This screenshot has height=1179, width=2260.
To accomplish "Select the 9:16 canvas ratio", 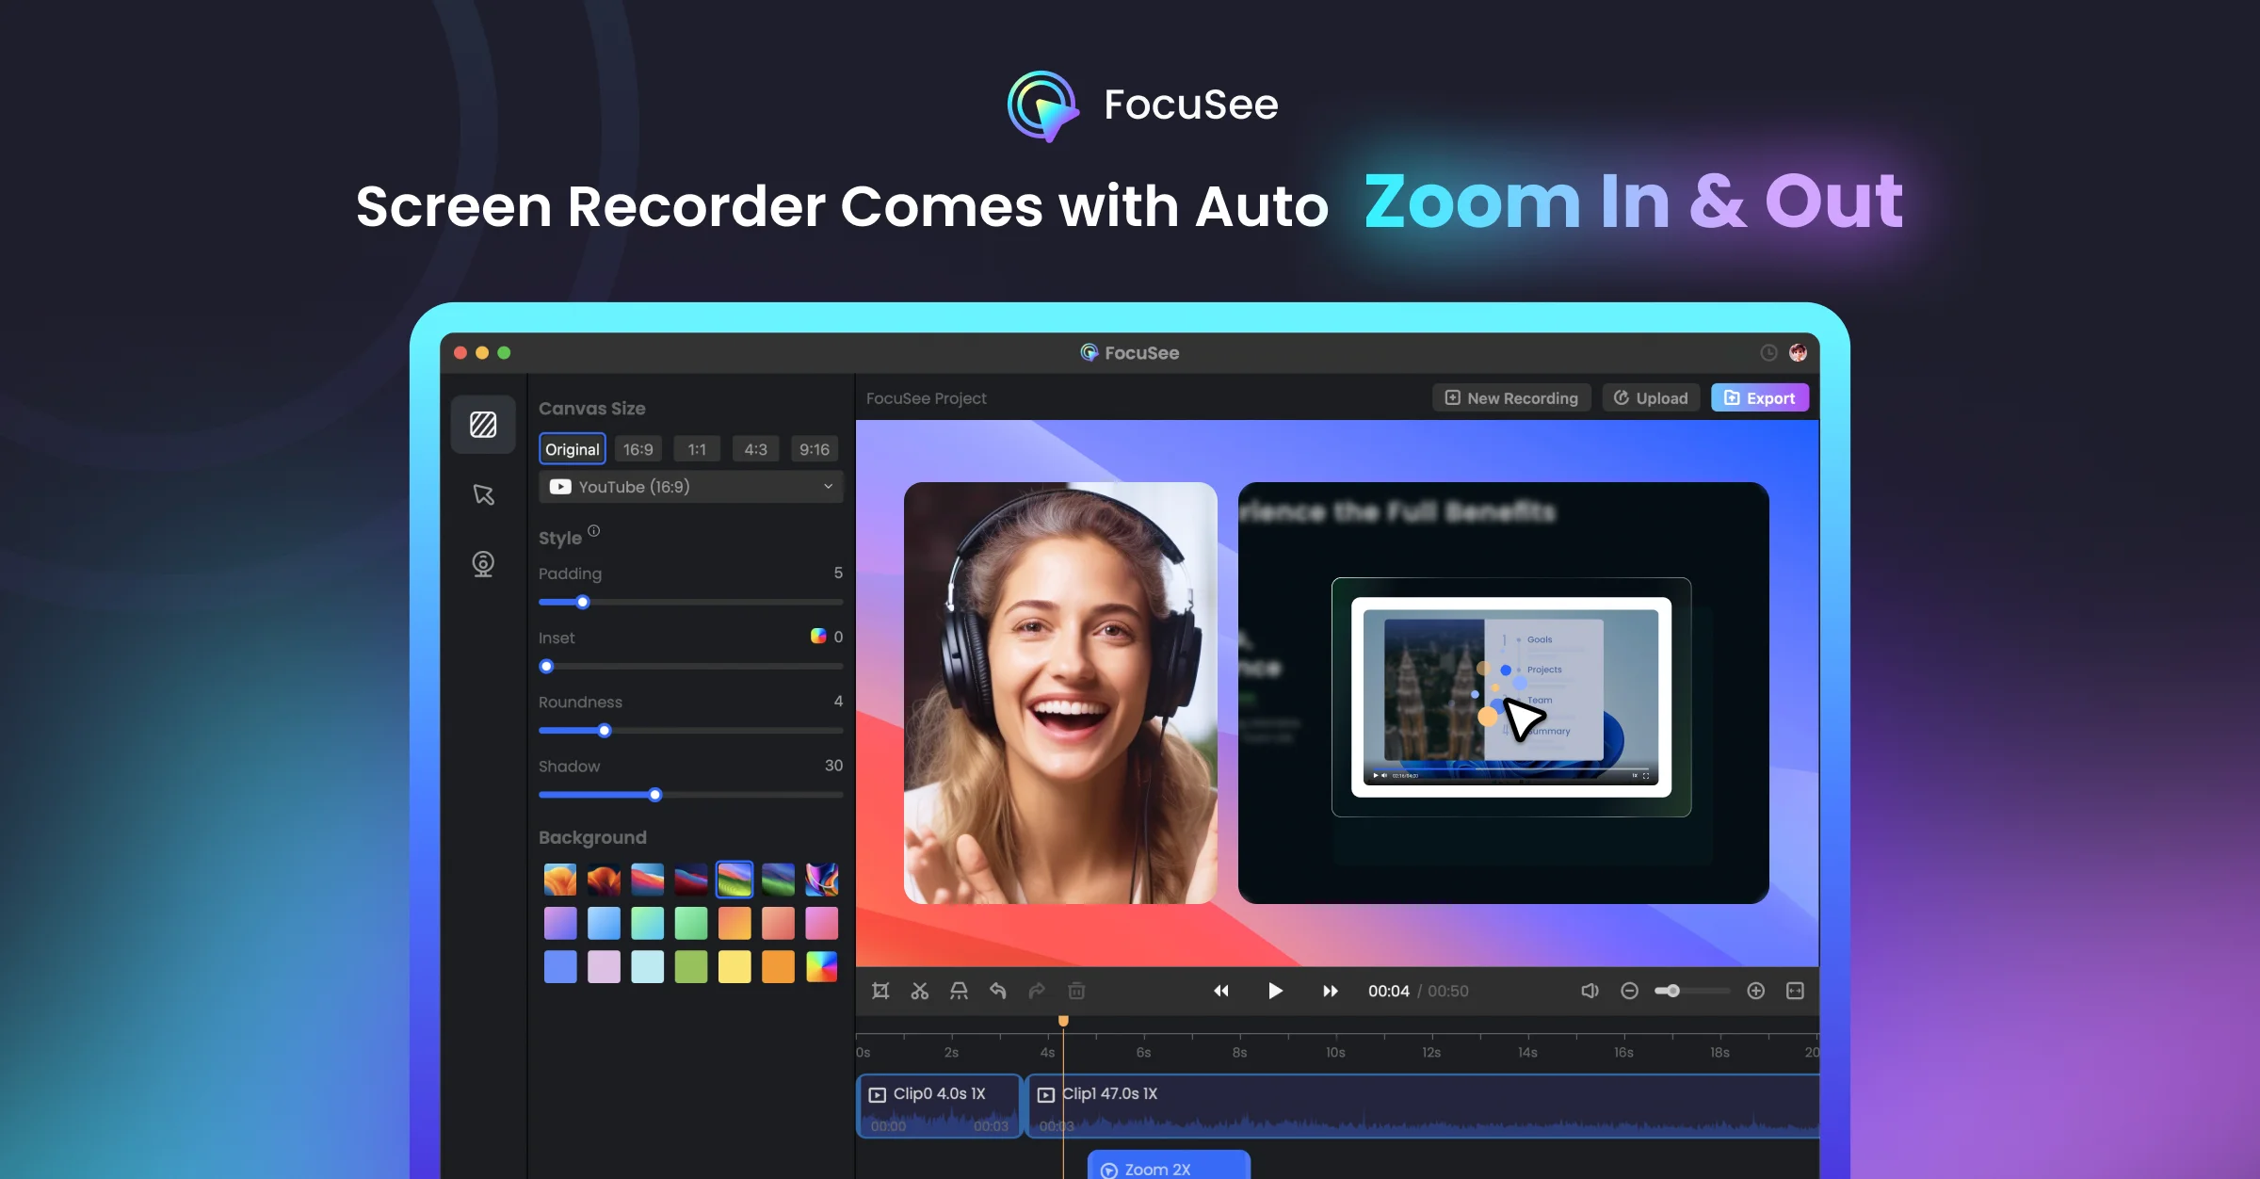I will [x=814, y=449].
